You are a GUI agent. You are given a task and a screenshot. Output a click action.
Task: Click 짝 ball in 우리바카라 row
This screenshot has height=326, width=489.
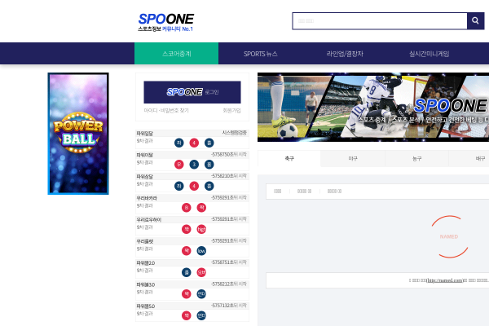[201, 208]
